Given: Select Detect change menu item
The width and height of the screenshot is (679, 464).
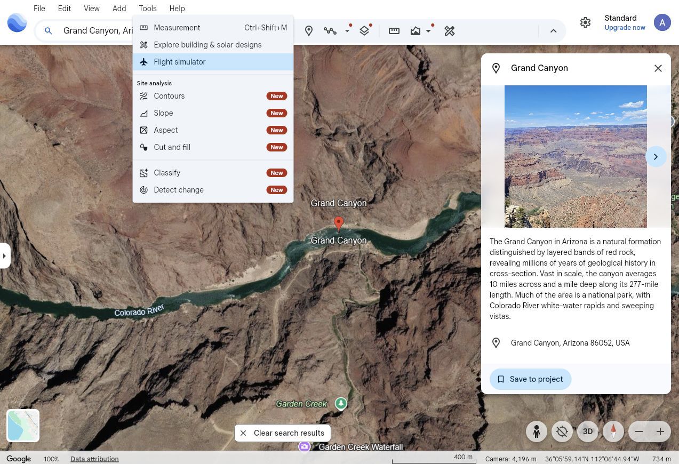Looking at the screenshot, I should point(213,190).
